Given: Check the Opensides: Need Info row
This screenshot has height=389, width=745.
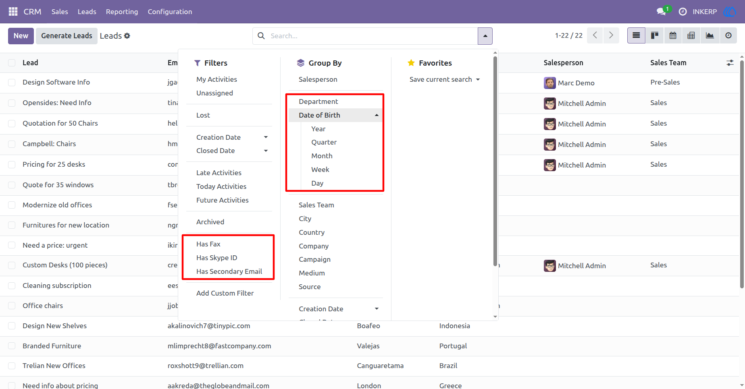Looking at the screenshot, I should click(12, 103).
